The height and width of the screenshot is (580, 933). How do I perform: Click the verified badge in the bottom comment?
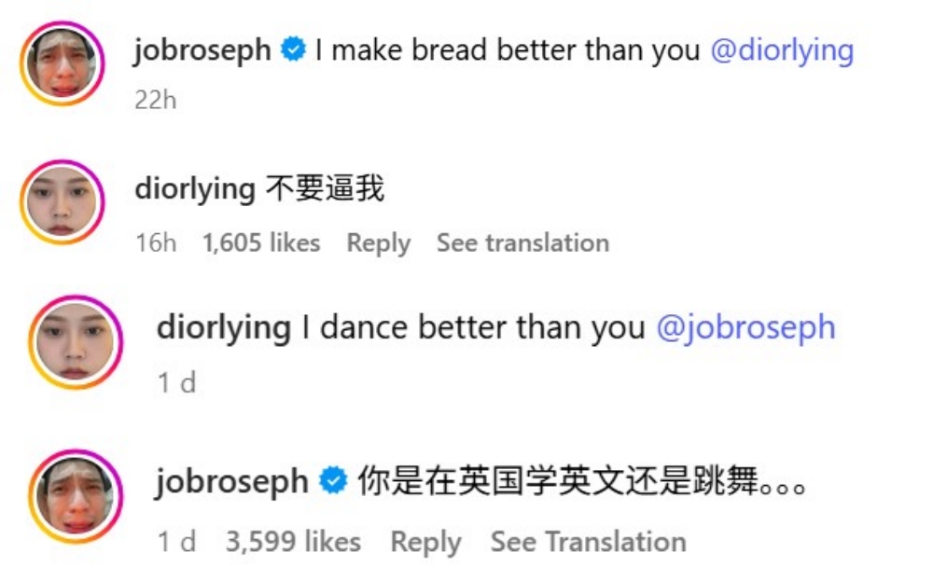332,480
